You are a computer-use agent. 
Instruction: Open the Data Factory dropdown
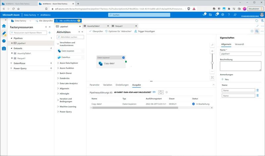pyautogui.click(x=21, y=21)
